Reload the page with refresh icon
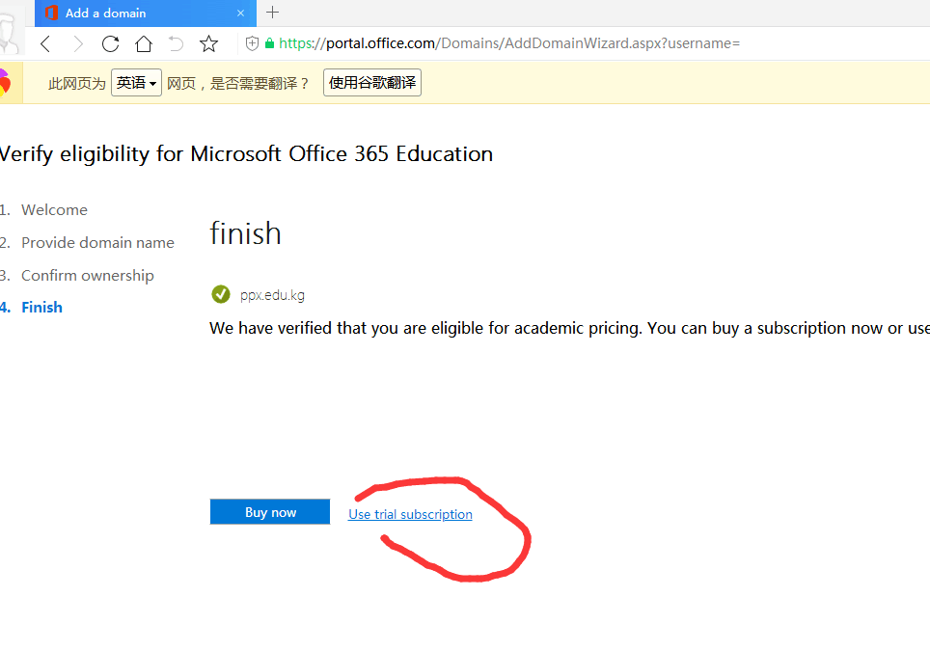This screenshot has width=930, height=651. tap(110, 43)
